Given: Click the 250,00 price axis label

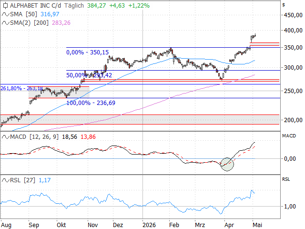Looking at the screenshot, I should point(293,91).
